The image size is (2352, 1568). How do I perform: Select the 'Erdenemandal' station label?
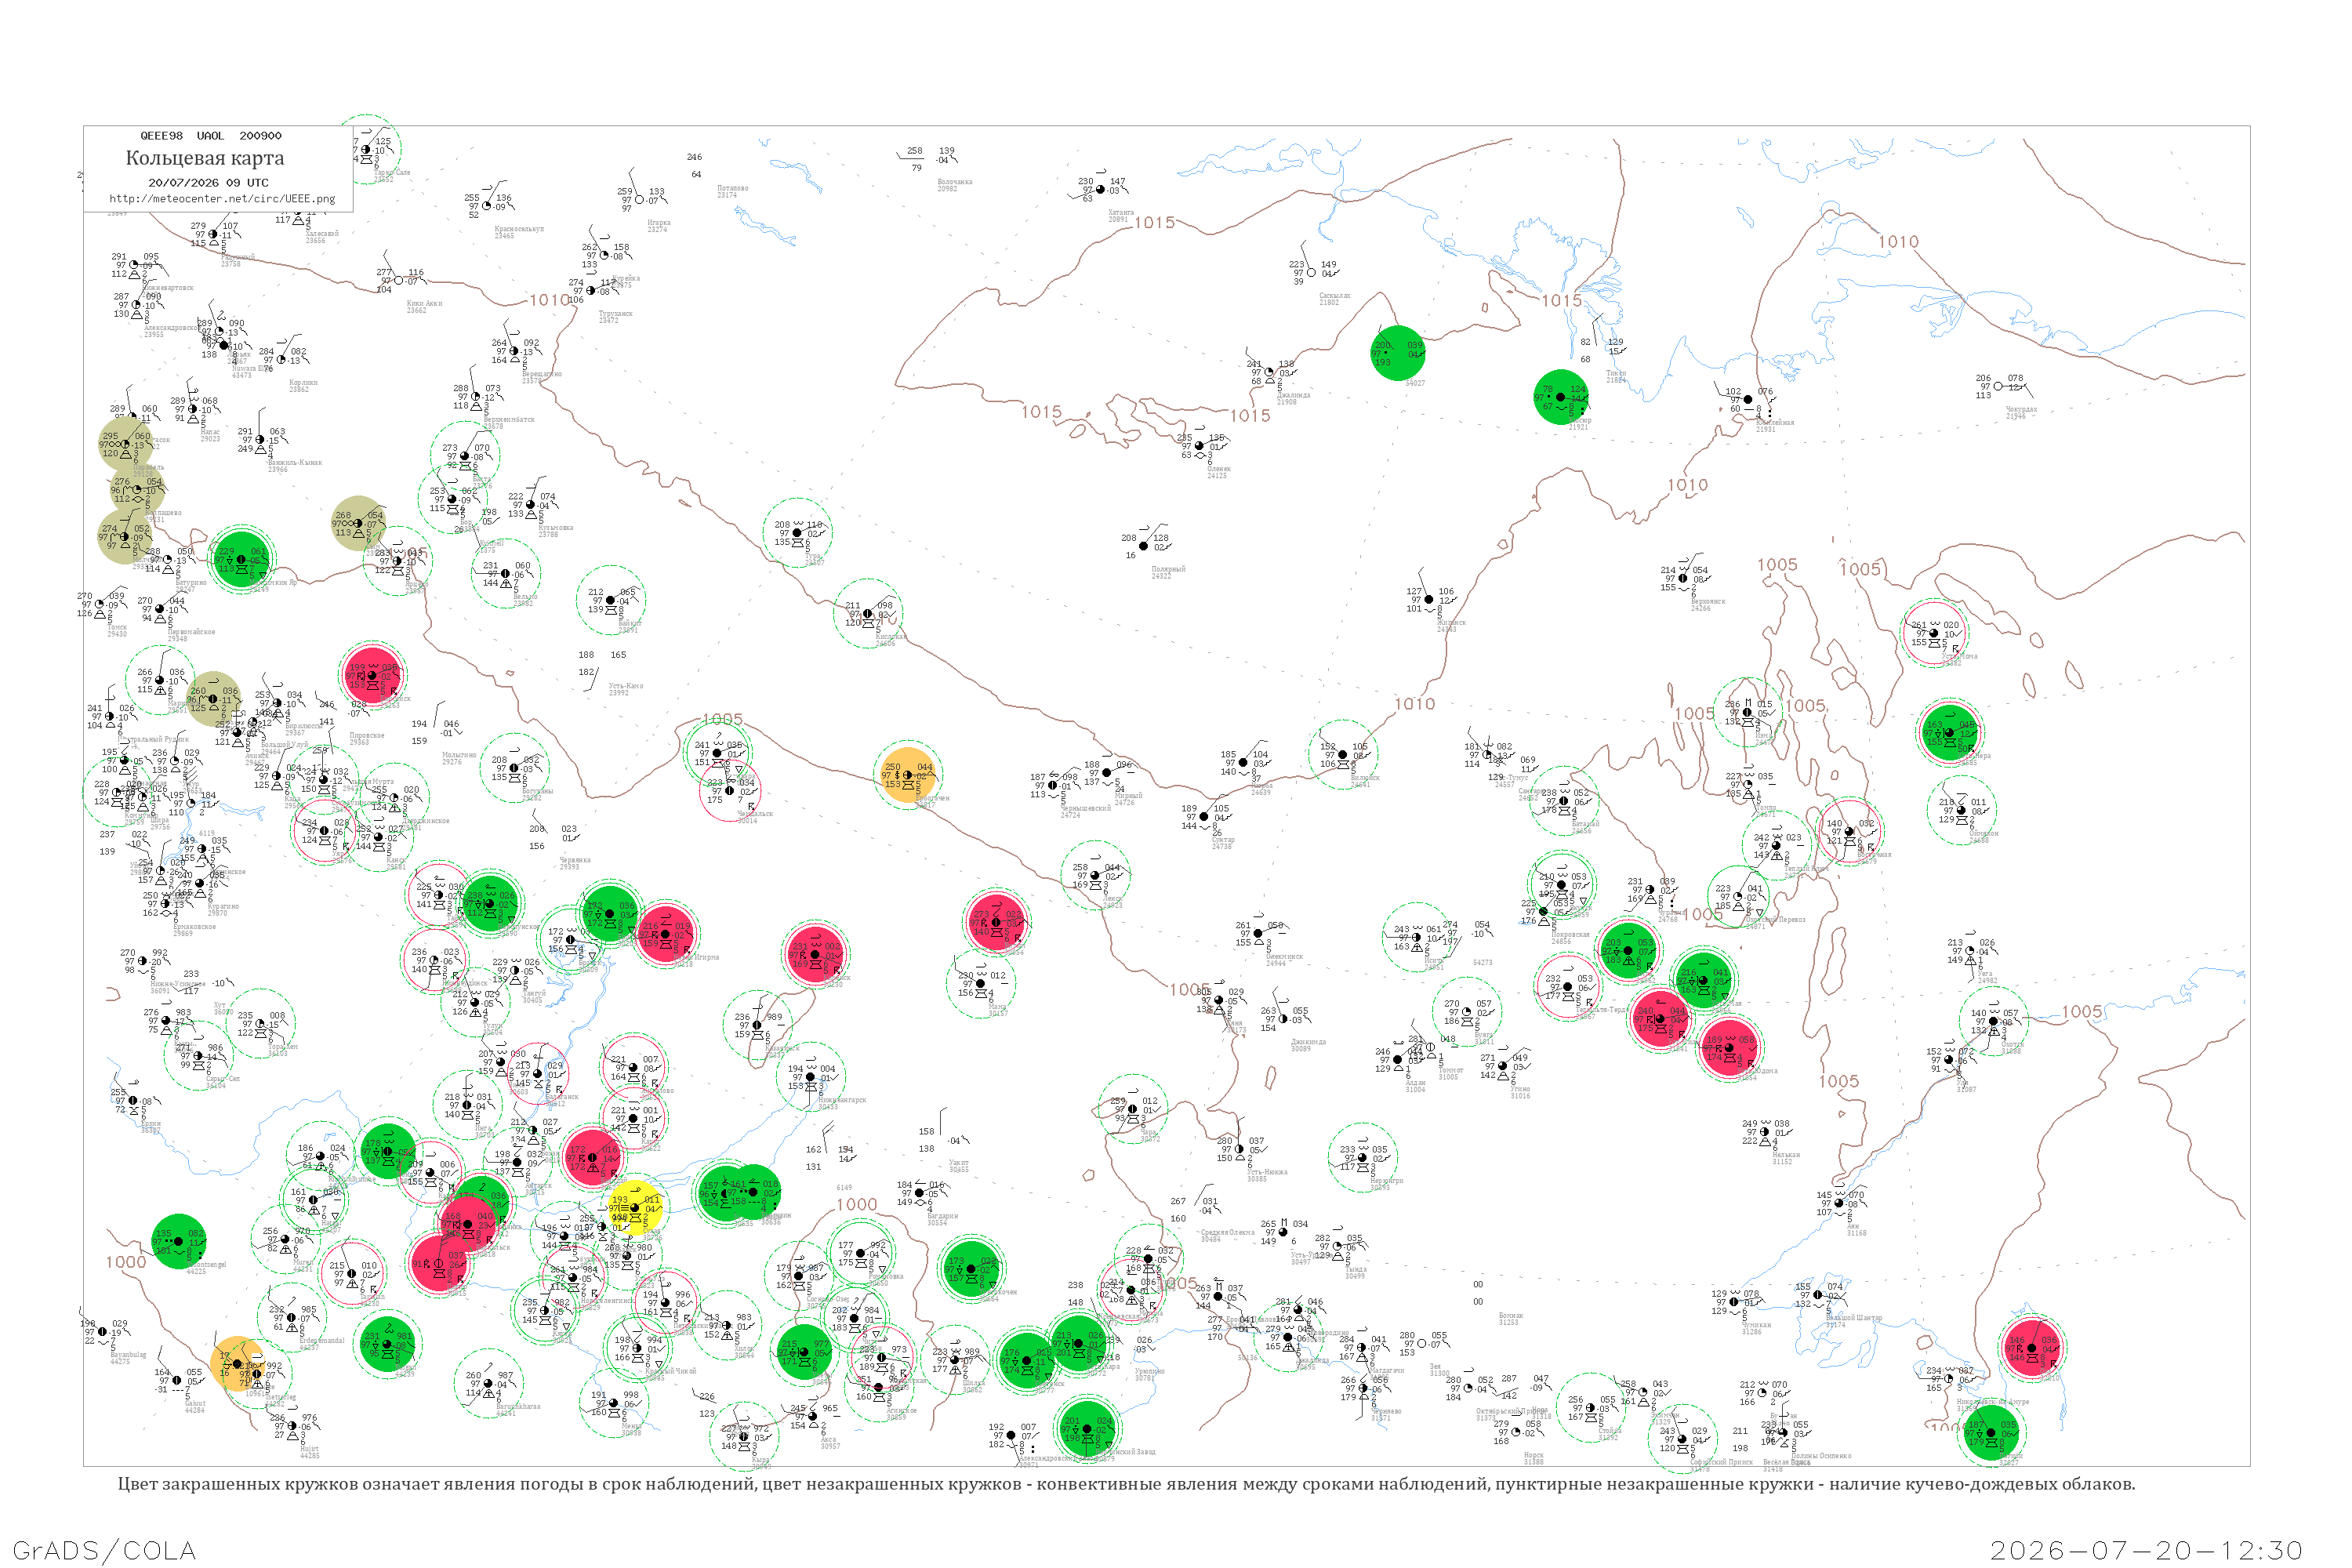coord(322,1340)
